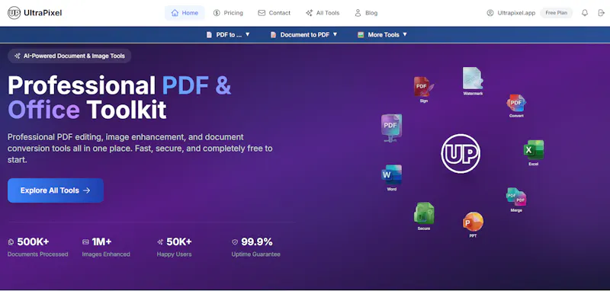Click the Professional PDF & Office Toolkit heading
The image size is (610, 291).
coord(120,98)
